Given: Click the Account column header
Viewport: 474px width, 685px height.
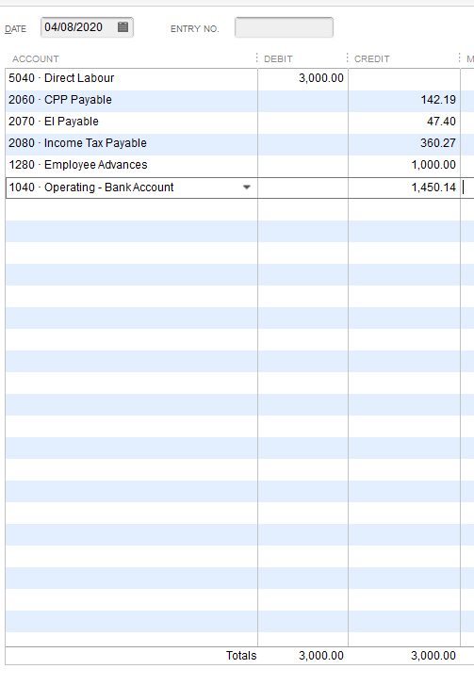Looking at the screenshot, I should [36, 59].
